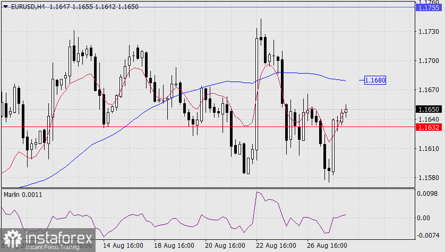Click the 26 Aug 16:00 time label
The image size is (445, 252).
pyautogui.click(x=327, y=246)
